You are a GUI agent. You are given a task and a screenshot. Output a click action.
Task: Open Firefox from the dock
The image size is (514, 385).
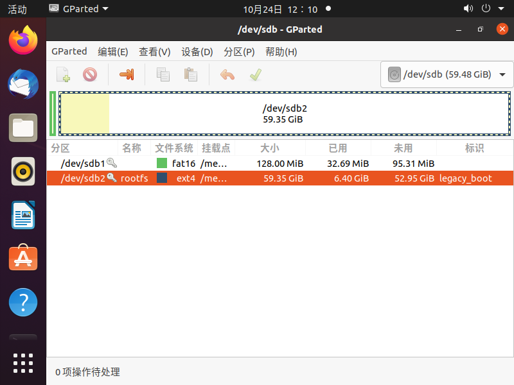(x=23, y=40)
